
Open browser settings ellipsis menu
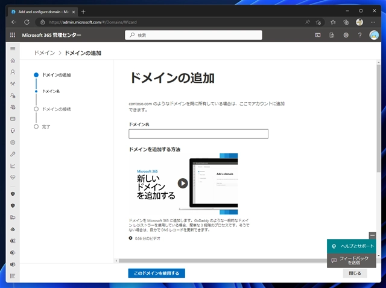click(373, 22)
